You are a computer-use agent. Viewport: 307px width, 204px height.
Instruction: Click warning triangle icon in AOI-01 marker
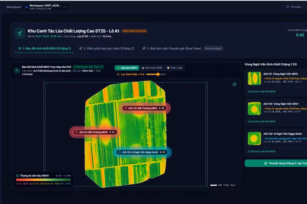click(77, 132)
